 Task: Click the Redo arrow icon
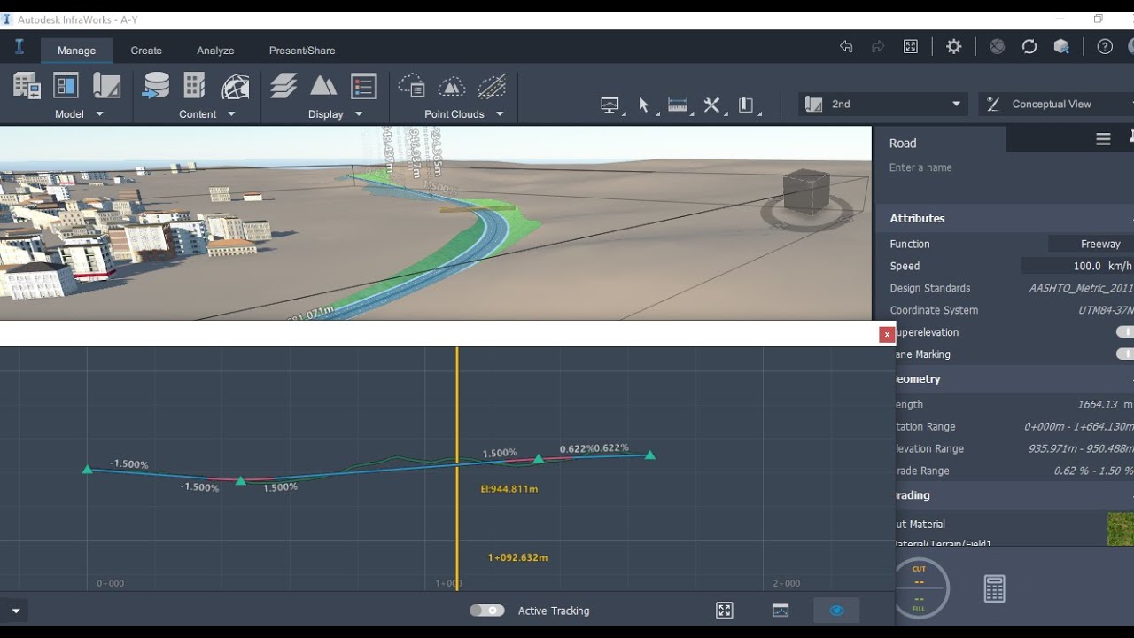click(878, 47)
